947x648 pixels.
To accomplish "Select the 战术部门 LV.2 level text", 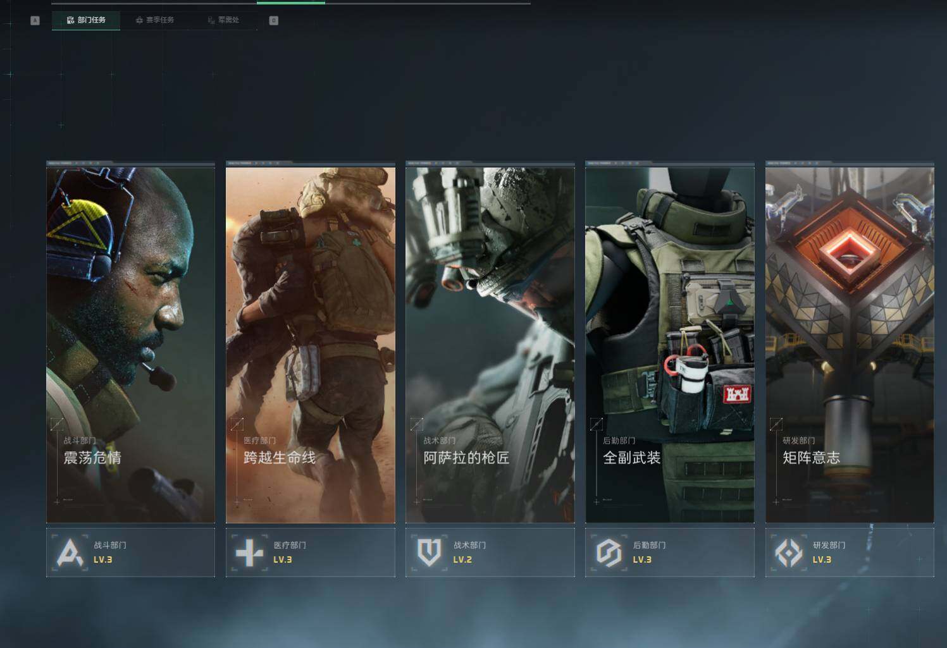I will [462, 559].
